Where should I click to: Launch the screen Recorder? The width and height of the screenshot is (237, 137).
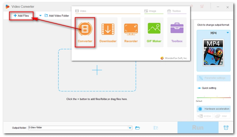pyautogui.click(x=131, y=32)
